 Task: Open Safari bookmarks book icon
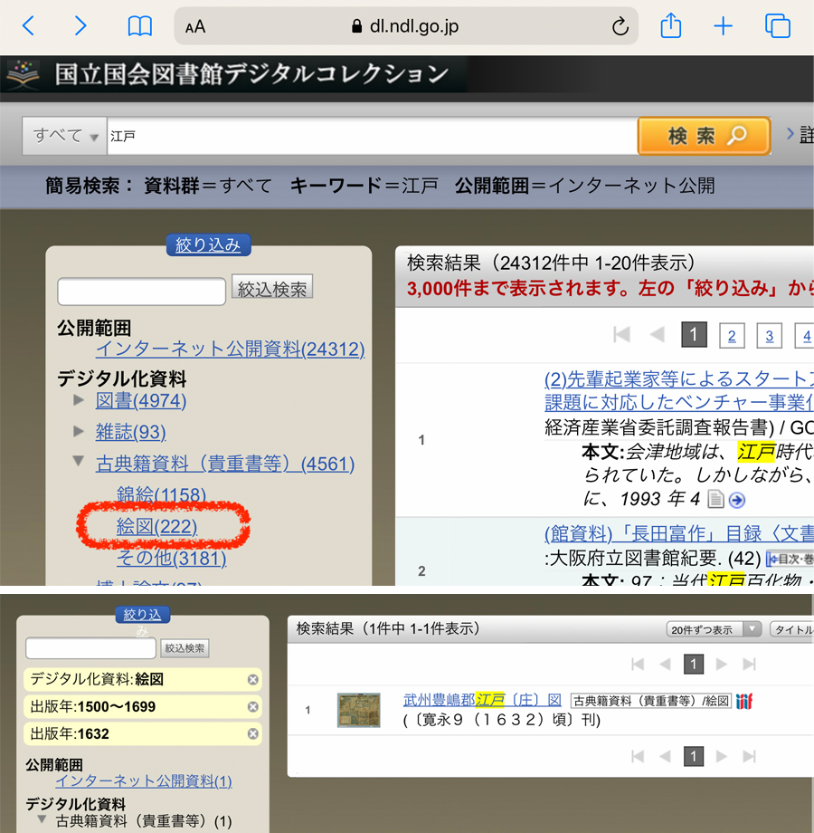tap(139, 26)
